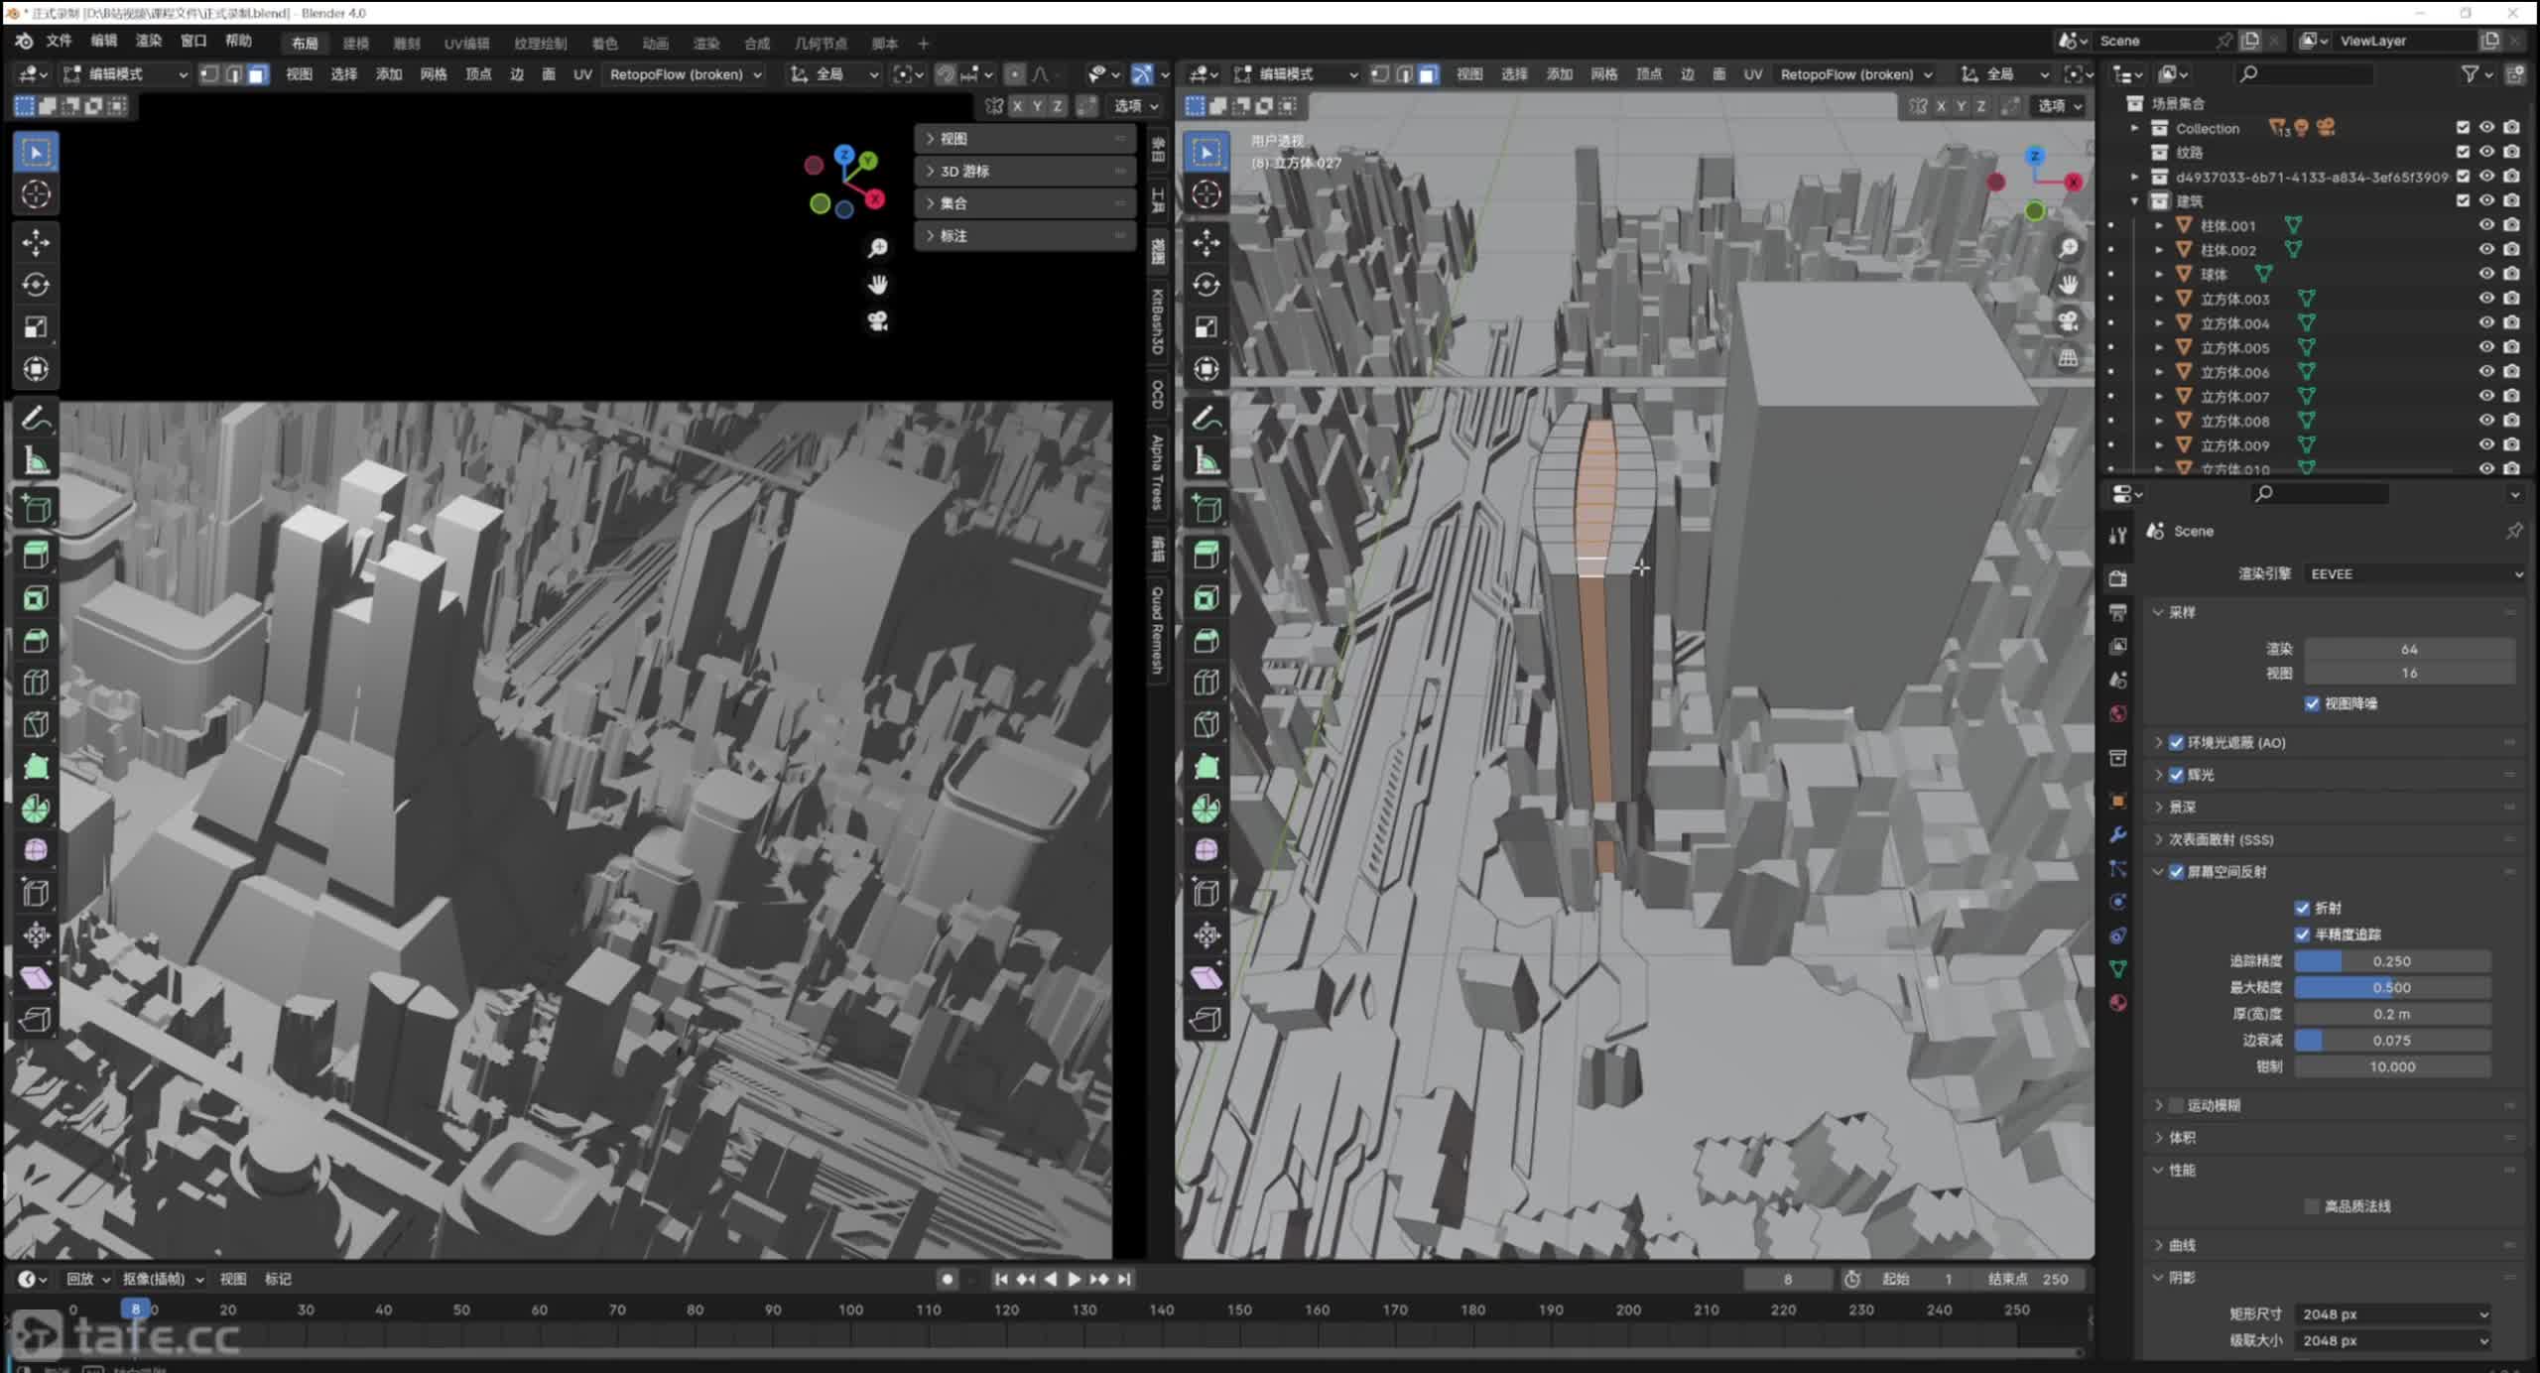The image size is (2540, 1373).
Task: Select the Knife tool in 用户透视 viewport
Action: [x=1206, y=723]
